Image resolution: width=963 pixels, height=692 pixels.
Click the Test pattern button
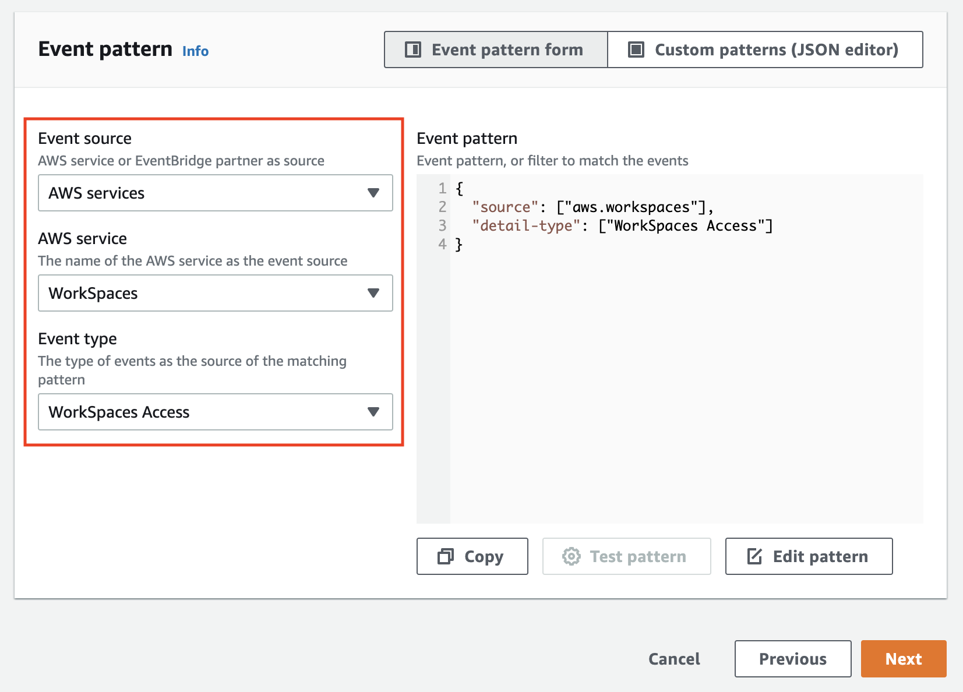(x=626, y=556)
